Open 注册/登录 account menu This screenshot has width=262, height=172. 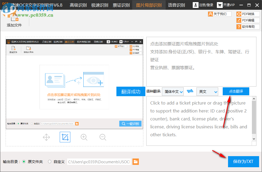click(x=203, y=5)
